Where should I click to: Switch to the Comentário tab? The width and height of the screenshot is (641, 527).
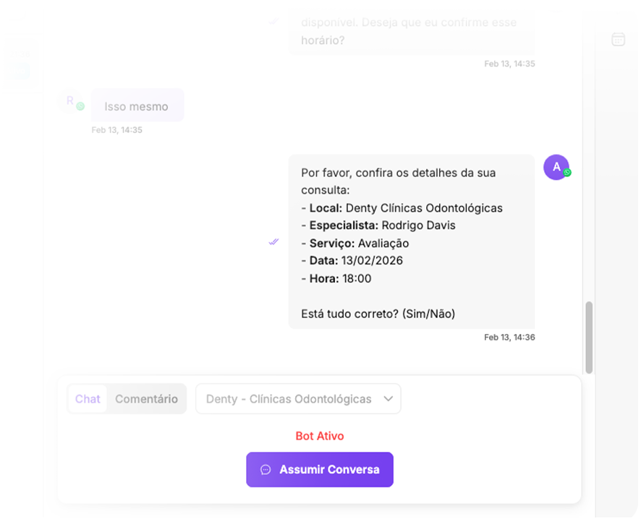click(146, 399)
